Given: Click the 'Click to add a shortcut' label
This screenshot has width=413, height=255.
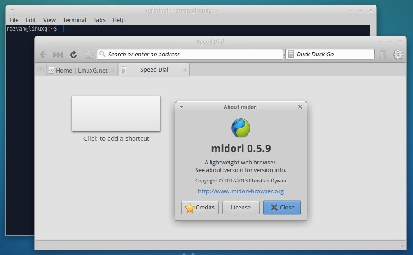Looking at the screenshot, I should (x=116, y=138).
